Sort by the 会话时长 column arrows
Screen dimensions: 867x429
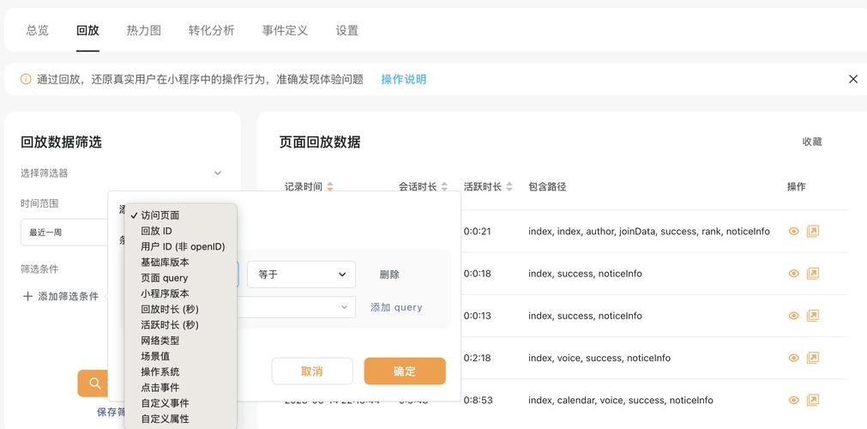point(444,187)
